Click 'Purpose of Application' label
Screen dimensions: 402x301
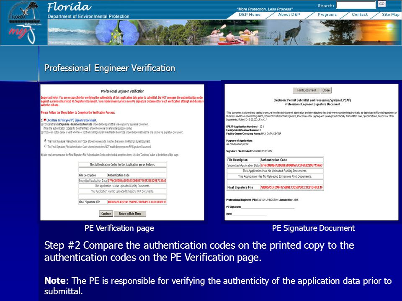[x=239, y=140]
